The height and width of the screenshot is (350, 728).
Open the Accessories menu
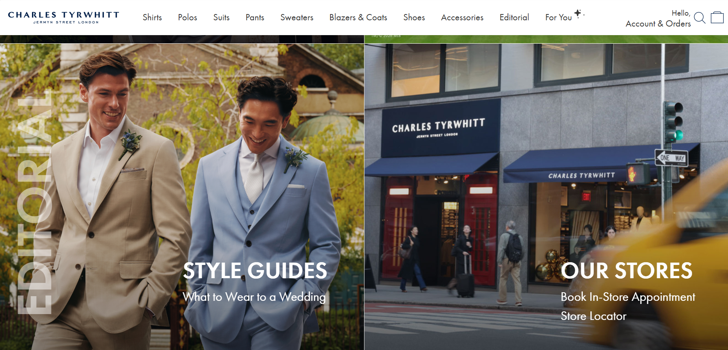click(x=462, y=18)
